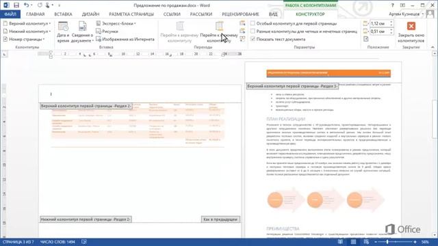This screenshot has height=246, width=438.
Task: Switch to the РАССЫЛКИ tab
Action: (201, 14)
